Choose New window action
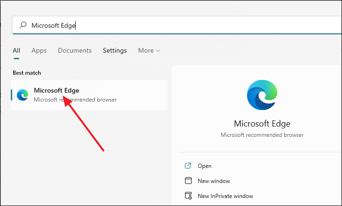Image resolution: width=342 pixels, height=206 pixels. 214,181
